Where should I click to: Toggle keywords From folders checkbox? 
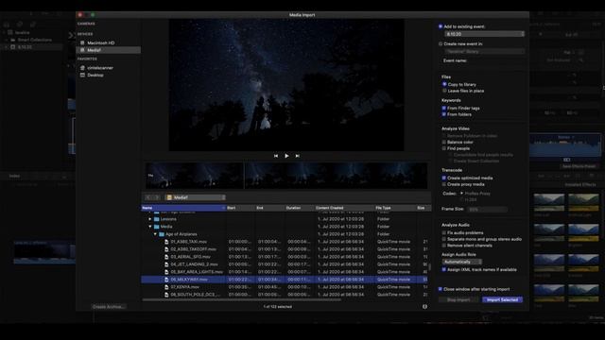443,114
